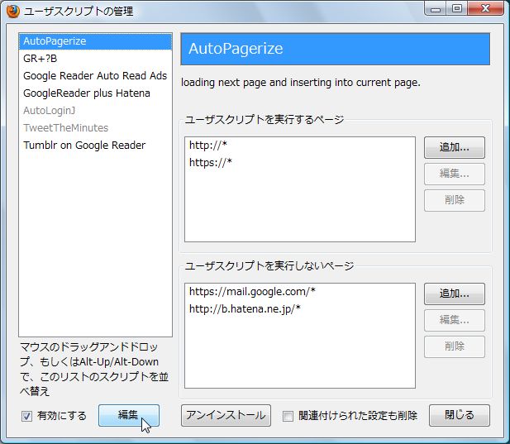The width and height of the screenshot is (510, 444).
Task: Select http://b.hatena.ne.jp/* exclusion entry
Action: point(300,309)
